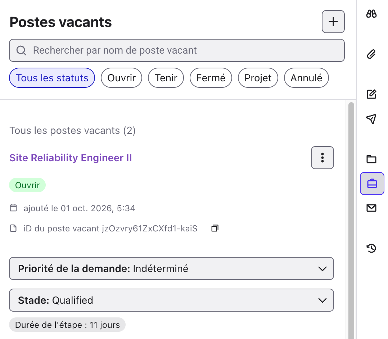Viewport: 388px width, 339px height.
Task: Filter vacancies by Ouvrir status
Action: point(122,78)
